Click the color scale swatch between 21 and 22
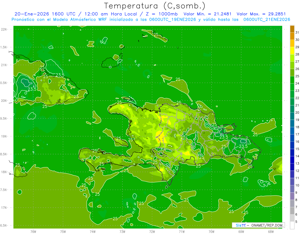The height and width of the screenshot is (235, 304). coord(292,101)
